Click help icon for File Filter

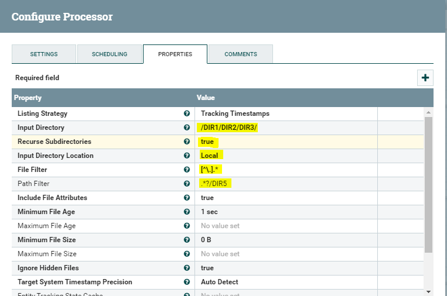click(187, 170)
